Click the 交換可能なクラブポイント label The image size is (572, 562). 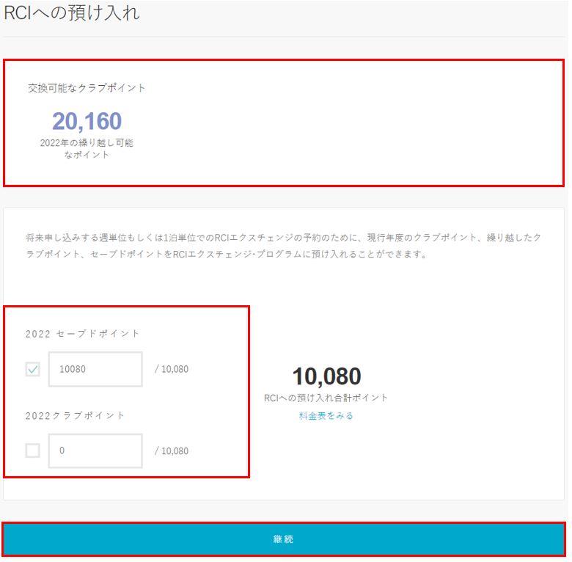[x=87, y=88]
